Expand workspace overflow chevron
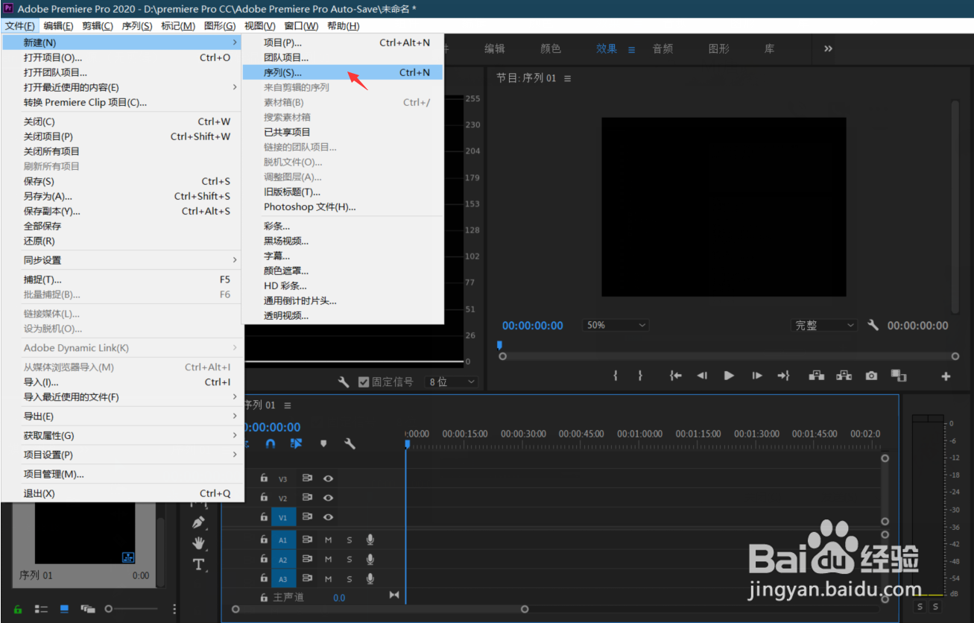 tap(828, 48)
